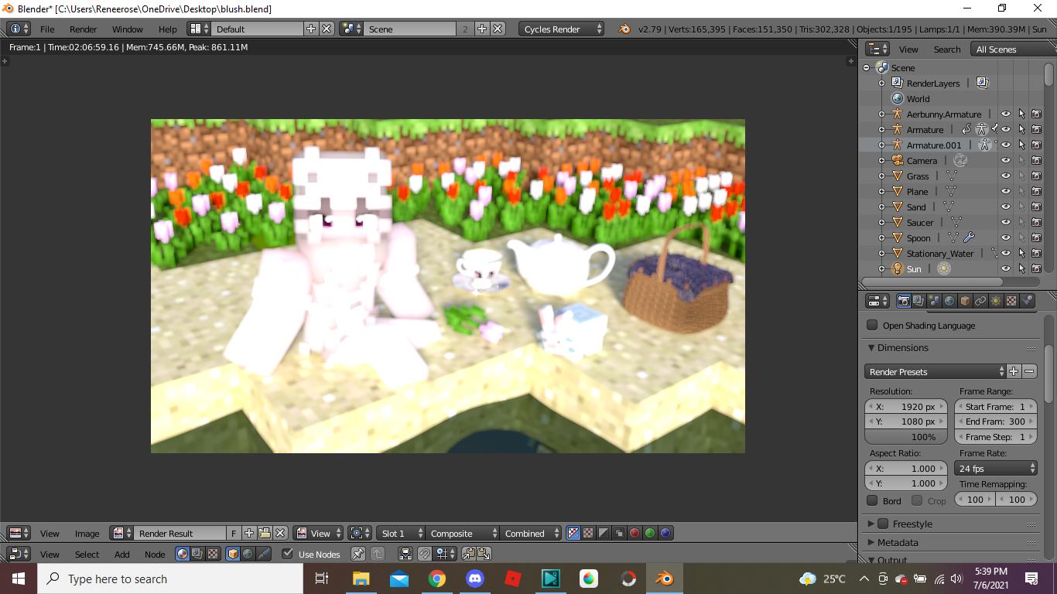The height and width of the screenshot is (594, 1057).
Task: Show the green color channel
Action: tap(650, 533)
